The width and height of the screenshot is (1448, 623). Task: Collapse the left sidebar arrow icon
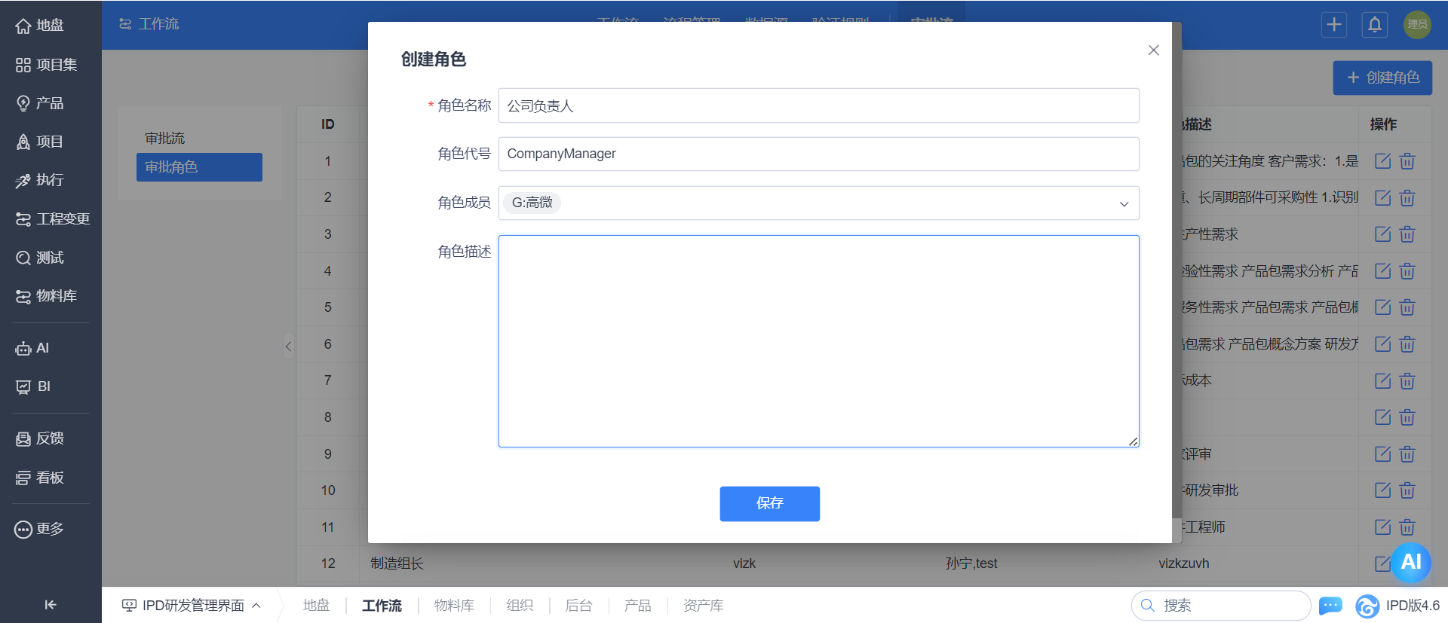tap(51, 604)
